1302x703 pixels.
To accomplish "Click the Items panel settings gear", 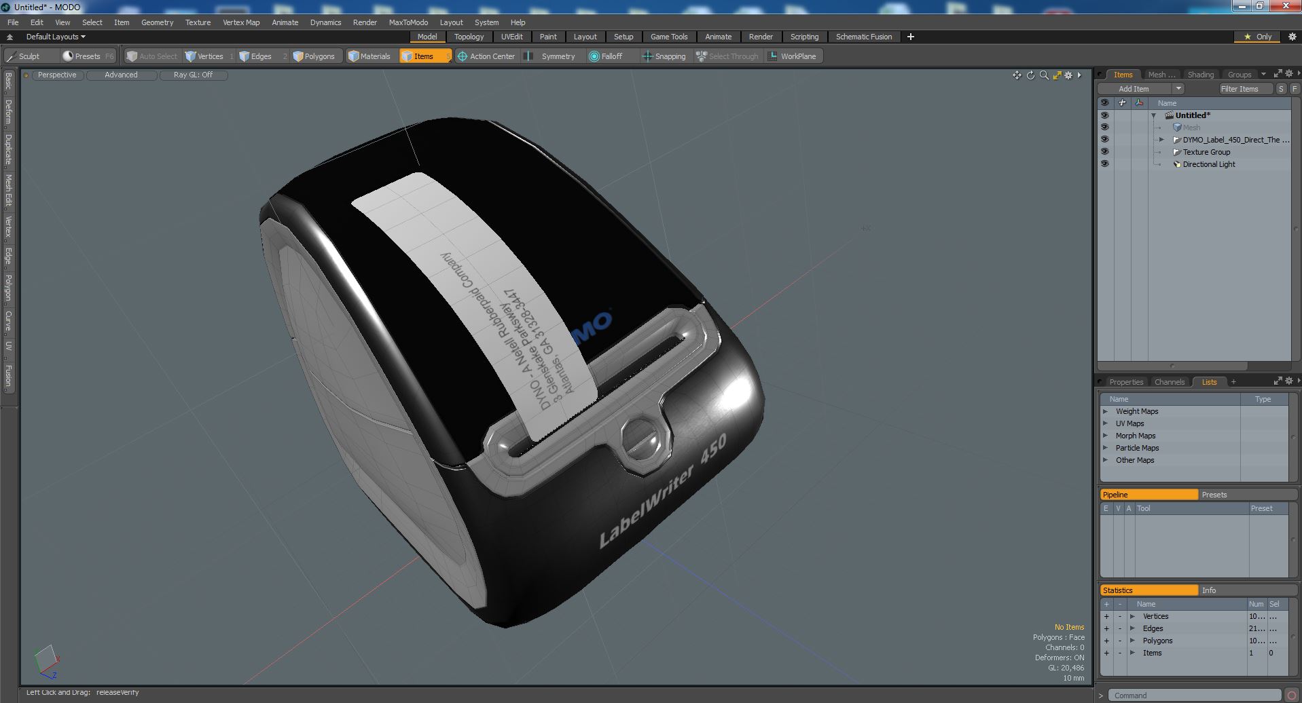I will pyautogui.click(x=1289, y=73).
